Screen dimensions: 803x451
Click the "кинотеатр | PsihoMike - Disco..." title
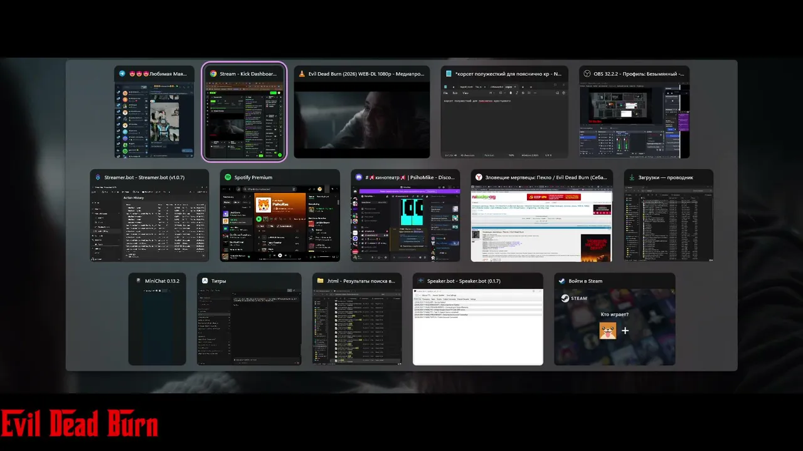410,177
